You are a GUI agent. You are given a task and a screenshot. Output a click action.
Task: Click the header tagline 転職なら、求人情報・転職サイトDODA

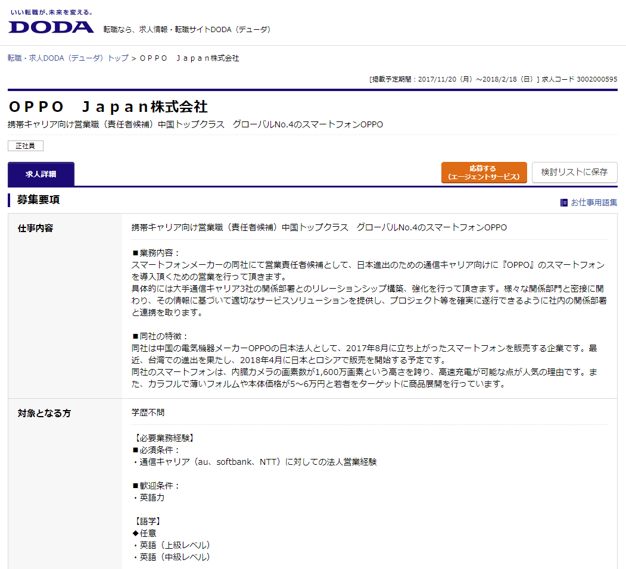pos(187,30)
